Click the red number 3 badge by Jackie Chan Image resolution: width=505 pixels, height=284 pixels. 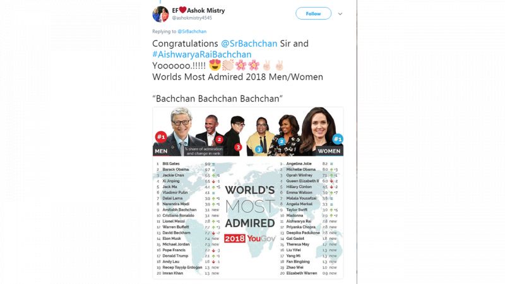point(238,147)
